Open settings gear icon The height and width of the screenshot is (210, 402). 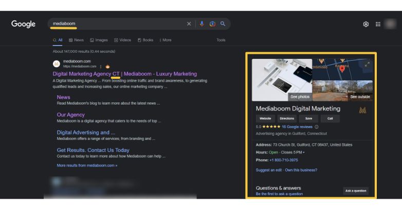point(366,24)
